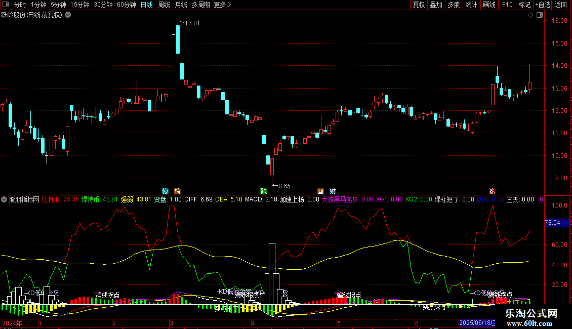Click the 股朋指标网 indicator name
Viewport: 572px width, 329px height.
pos(24,199)
